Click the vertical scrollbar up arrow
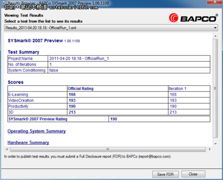The width and height of the screenshot is (223, 180). click(x=215, y=36)
